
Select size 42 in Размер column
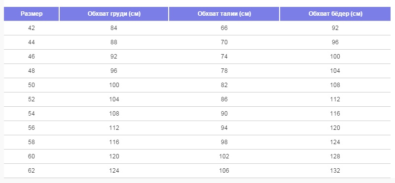pos(32,28)
